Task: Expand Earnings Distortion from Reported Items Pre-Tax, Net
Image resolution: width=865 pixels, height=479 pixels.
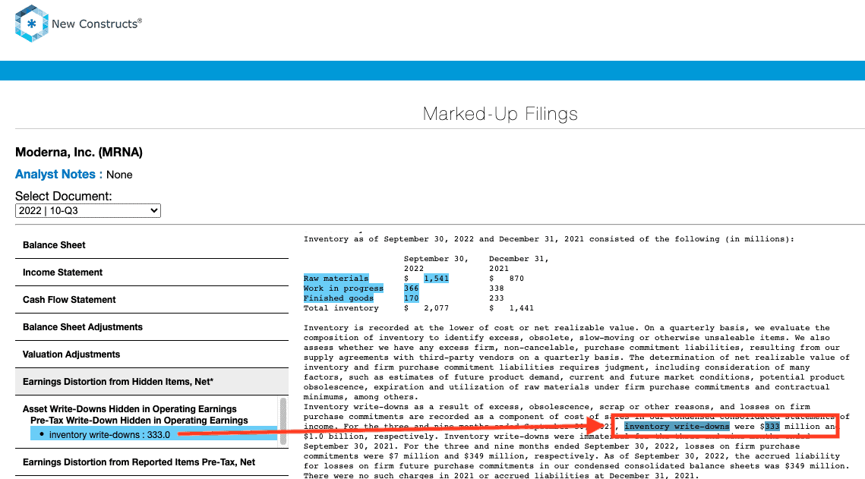Action: [152, 462]
